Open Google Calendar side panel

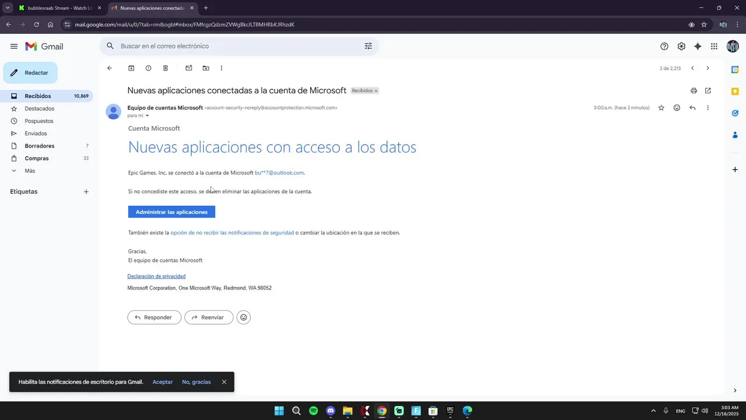point(735,69)
